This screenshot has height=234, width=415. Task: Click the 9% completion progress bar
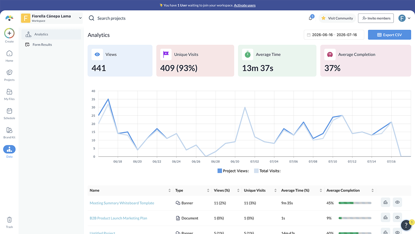(355, 218)
